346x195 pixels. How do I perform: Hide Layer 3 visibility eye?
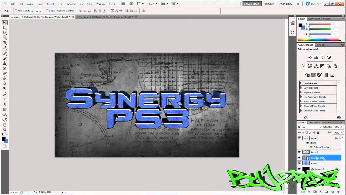point(299,138)
